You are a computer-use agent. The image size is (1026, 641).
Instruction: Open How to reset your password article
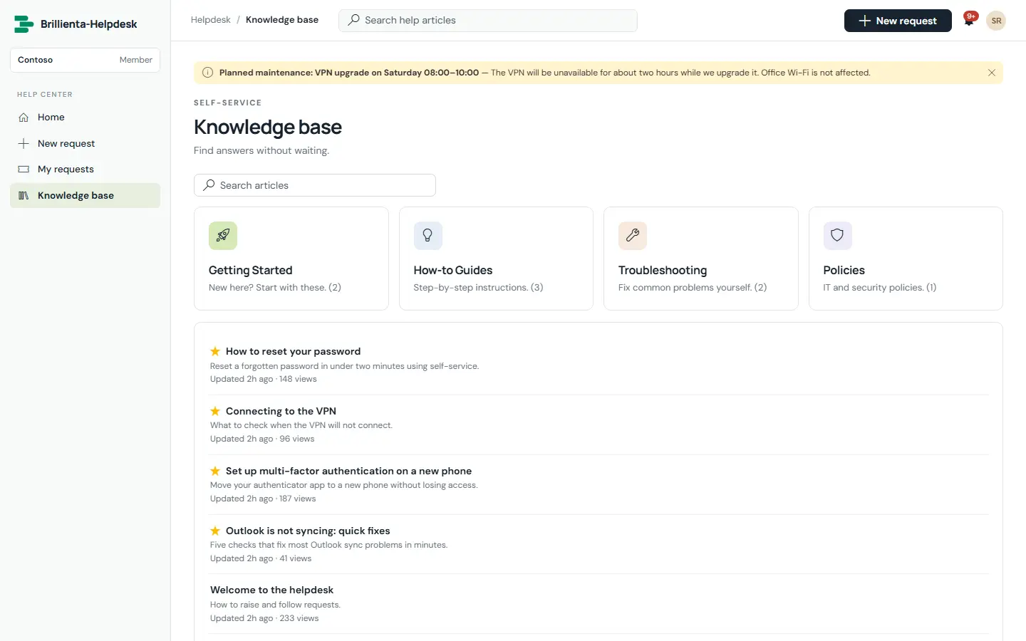[x=293, y=351]
